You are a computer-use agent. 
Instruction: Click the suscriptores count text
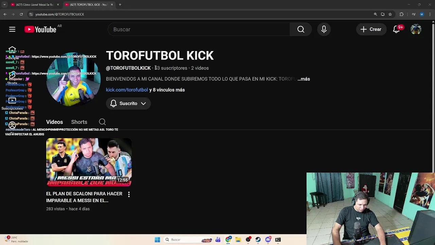point(171,68)
